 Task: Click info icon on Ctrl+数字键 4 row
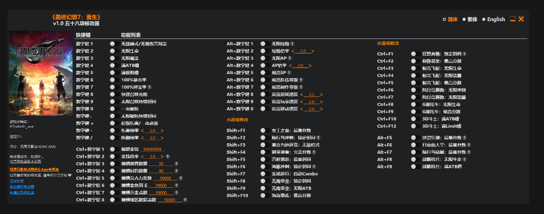click(176, 171)
